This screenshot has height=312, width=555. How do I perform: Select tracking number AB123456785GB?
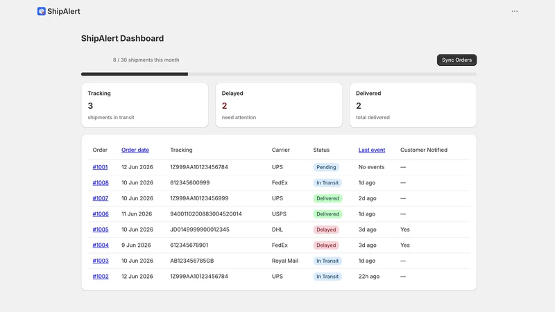click(192, 261)
